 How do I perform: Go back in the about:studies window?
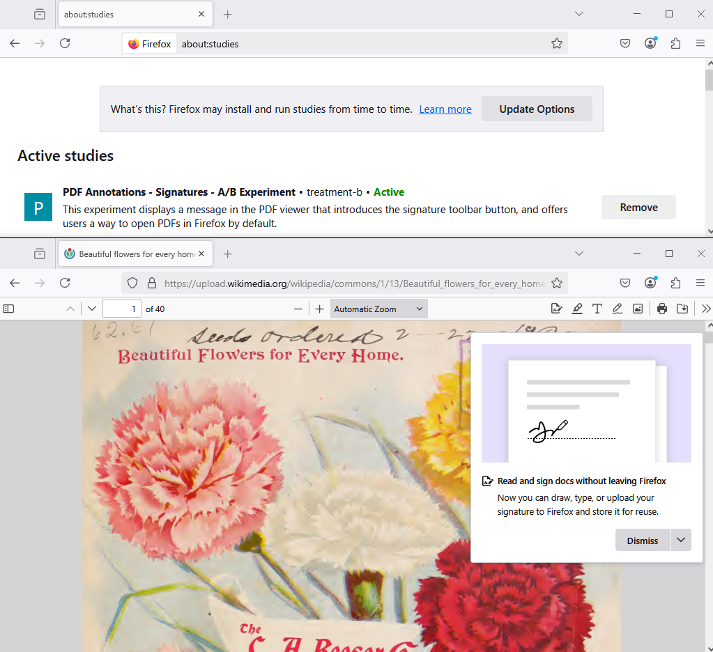[15, 44]
